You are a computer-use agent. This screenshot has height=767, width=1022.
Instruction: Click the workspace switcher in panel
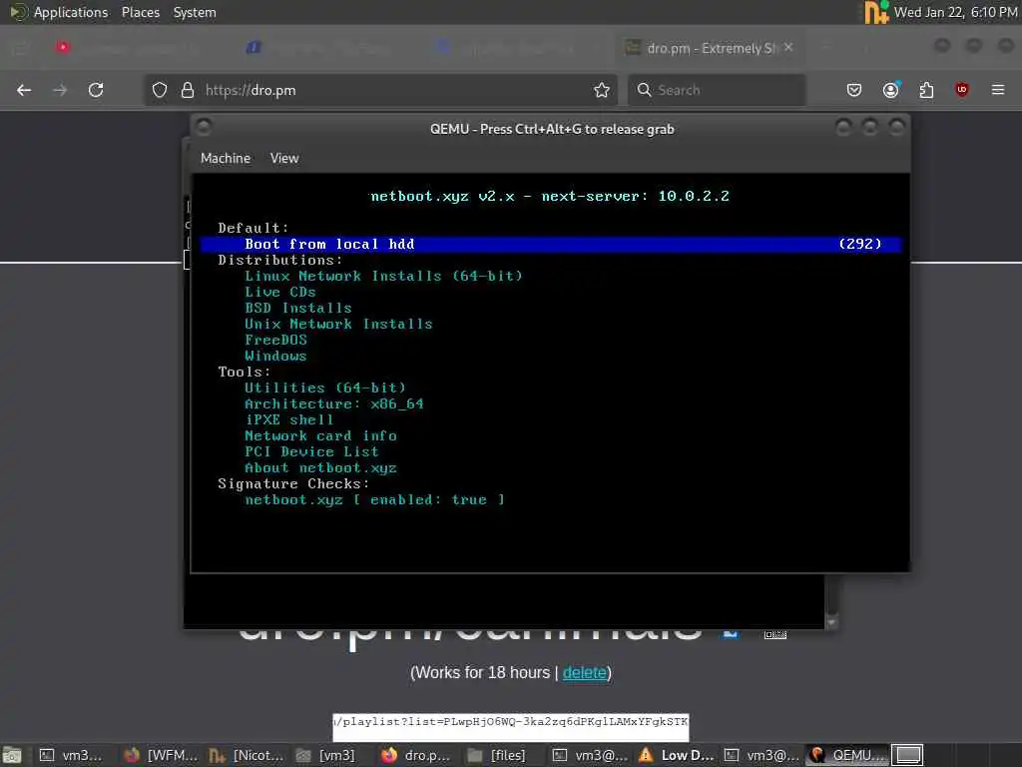pos(907,755)
